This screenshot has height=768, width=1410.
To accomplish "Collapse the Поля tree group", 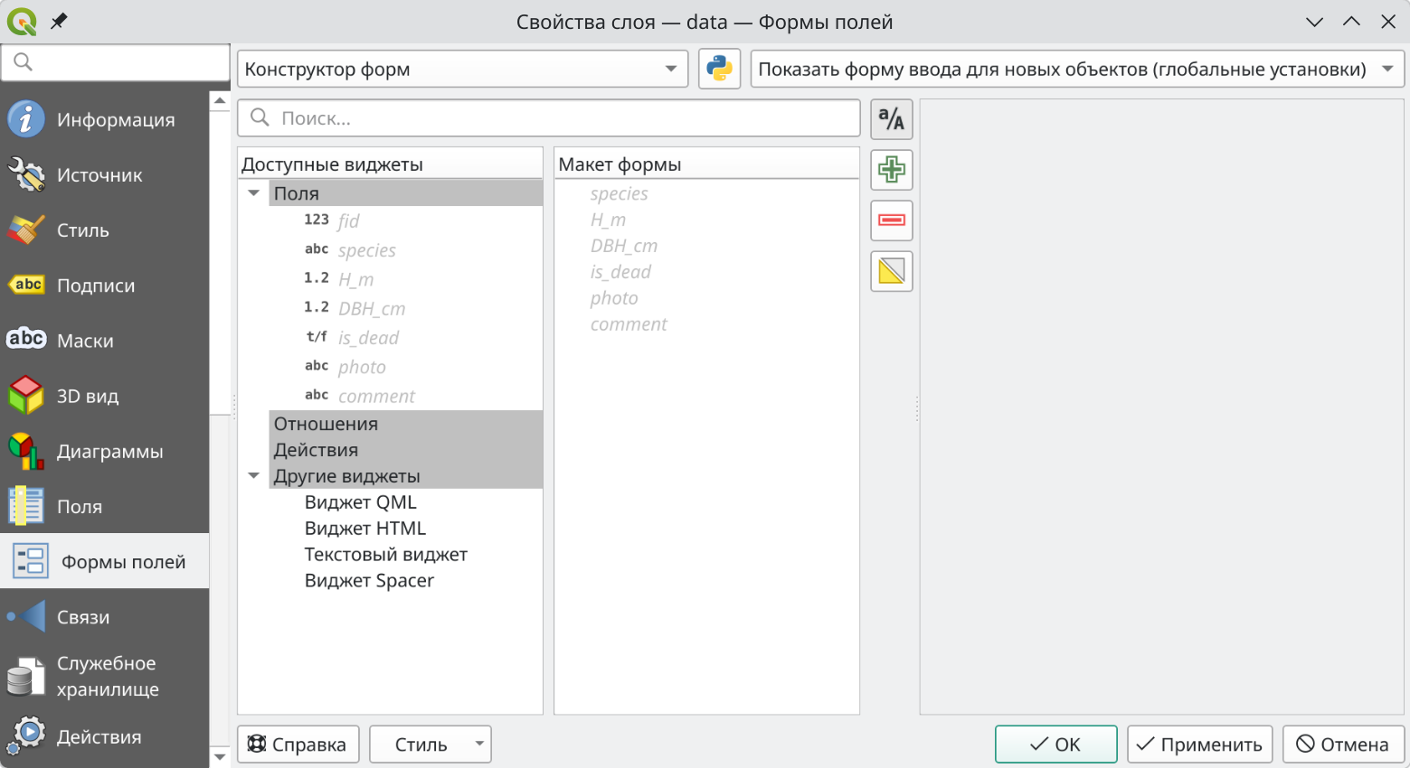I will [254, 193].
